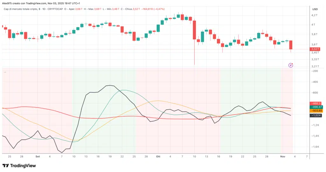Click the red 3,52 T current price label
This screenshot has height=172, width=326.
click(x=315, y=49)
